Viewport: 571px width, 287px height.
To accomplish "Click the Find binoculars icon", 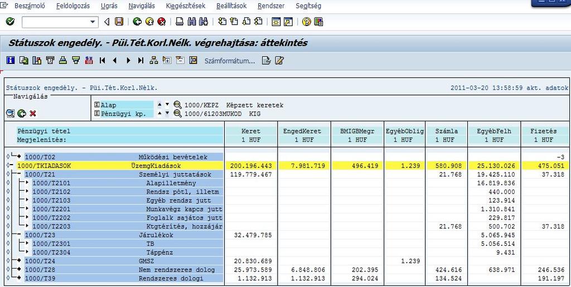I will [192, 22].
